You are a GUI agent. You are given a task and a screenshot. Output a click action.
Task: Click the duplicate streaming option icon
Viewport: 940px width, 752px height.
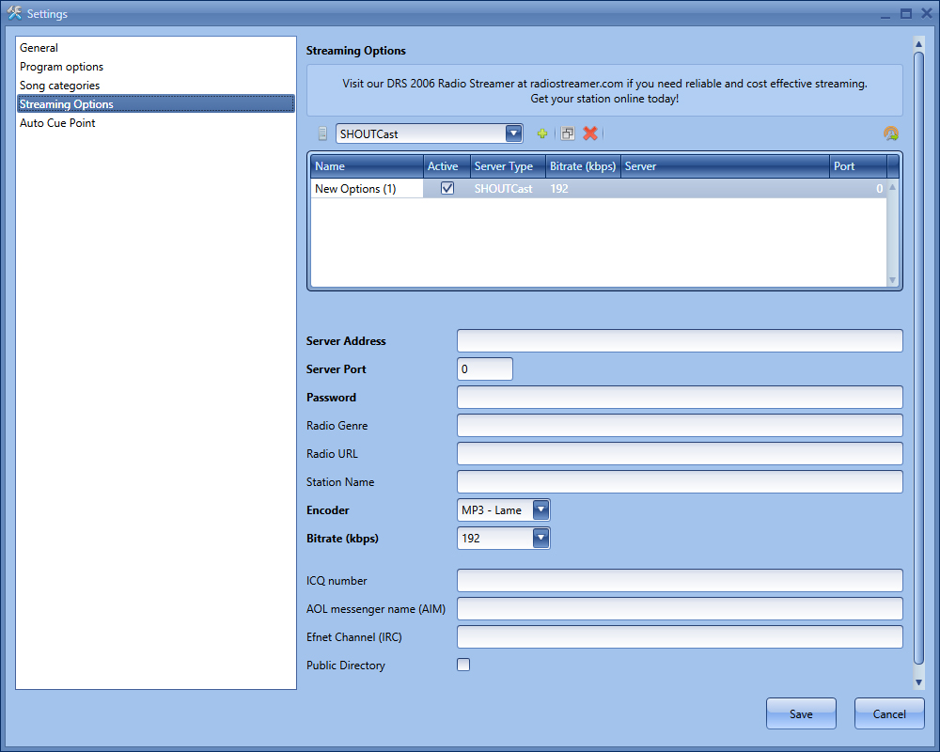pos(567,133)
